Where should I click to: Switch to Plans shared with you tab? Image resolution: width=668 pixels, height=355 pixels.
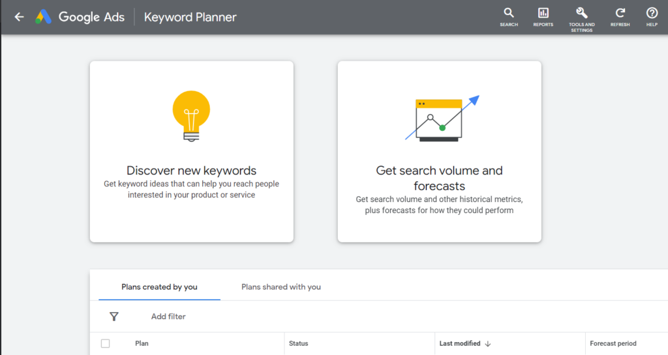281,287
